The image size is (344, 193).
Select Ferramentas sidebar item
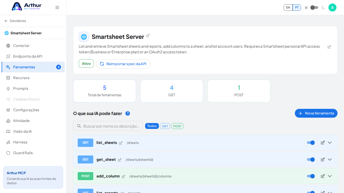[33, 67]
